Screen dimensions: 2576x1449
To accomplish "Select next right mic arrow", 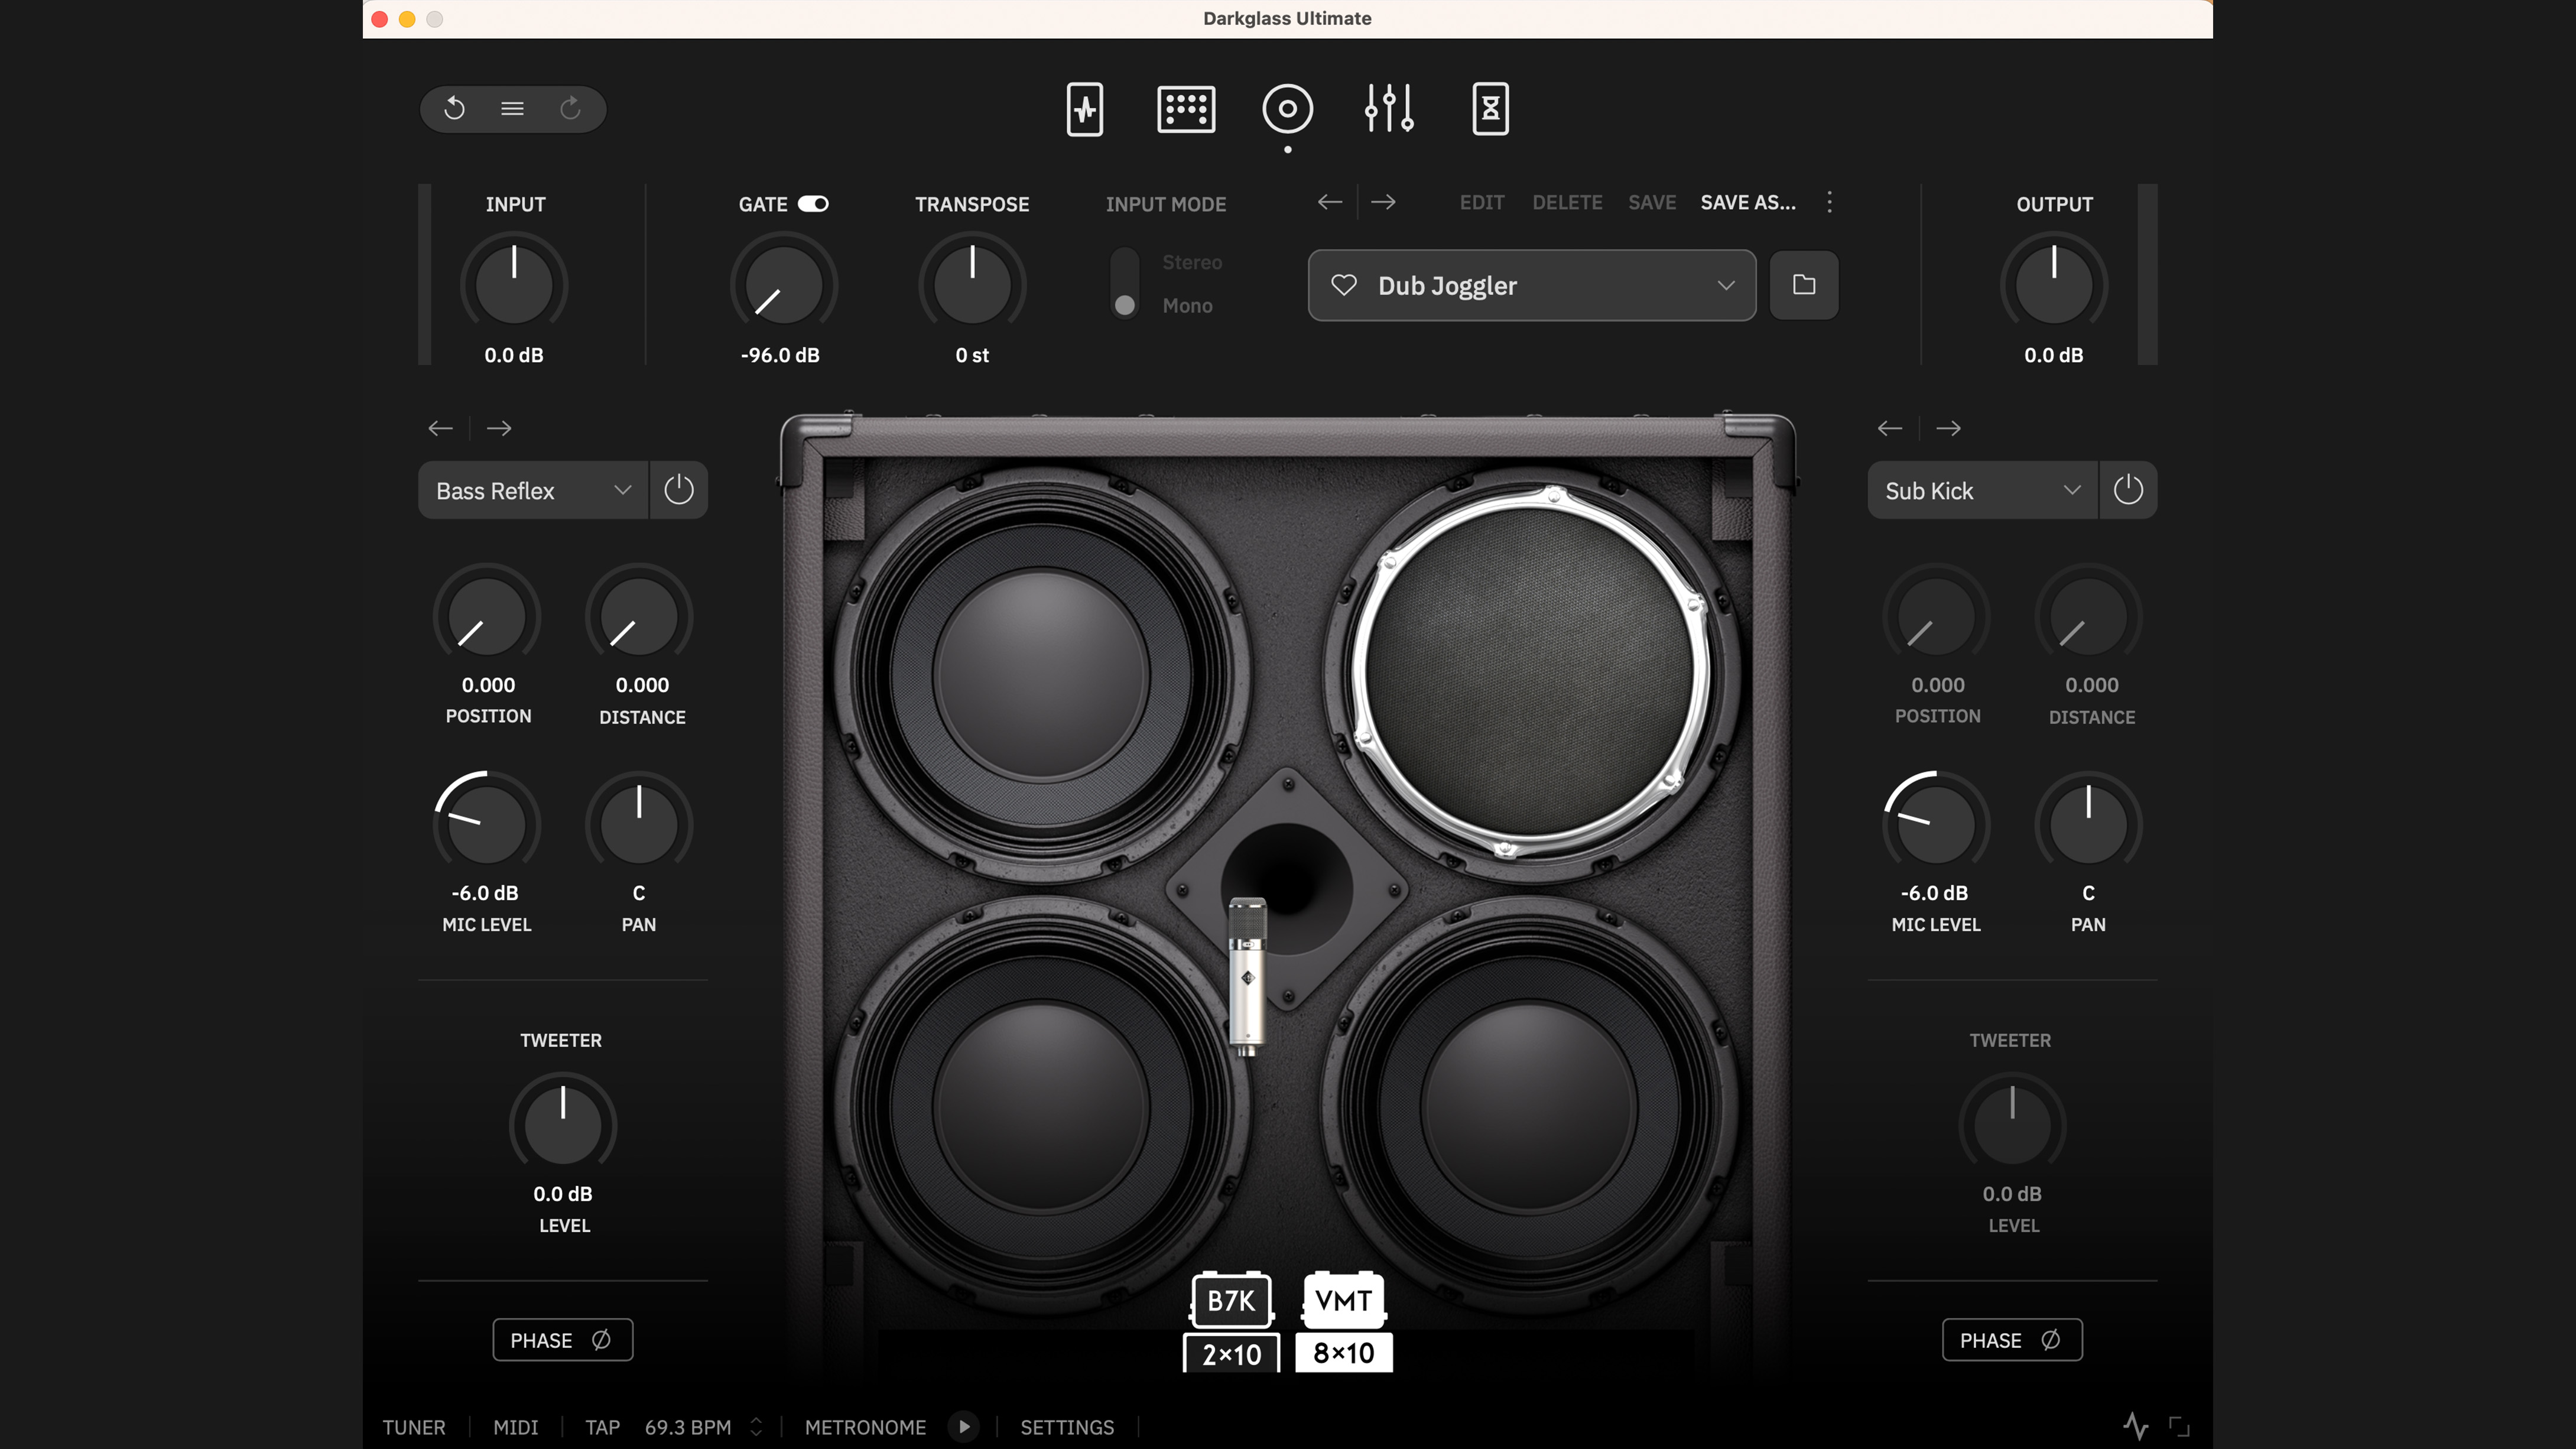I will pyautogui.click(x=1948, y=428).
